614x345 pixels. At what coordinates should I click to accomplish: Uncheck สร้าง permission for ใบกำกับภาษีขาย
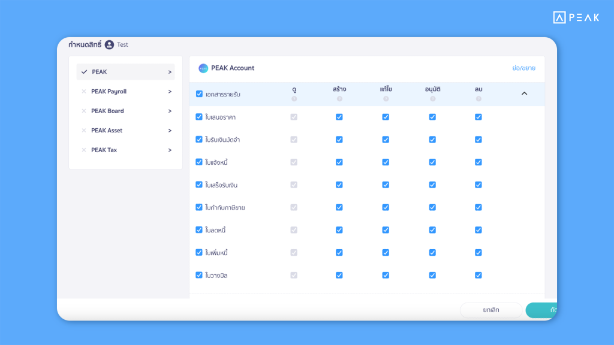click(x=339, y=207)
